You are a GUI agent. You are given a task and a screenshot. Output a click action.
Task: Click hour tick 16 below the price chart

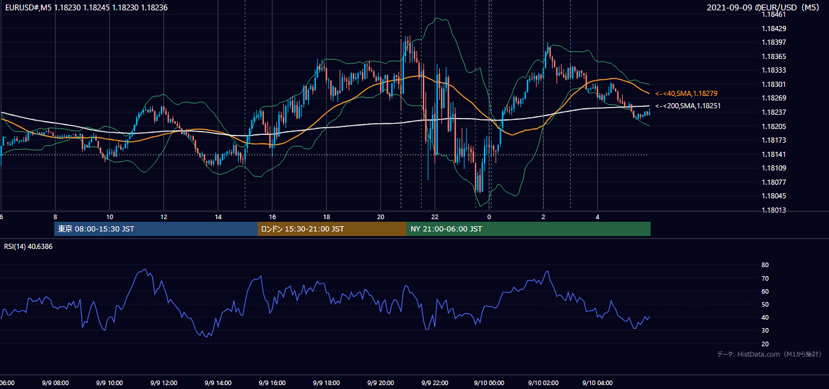[x=272, y=217]
